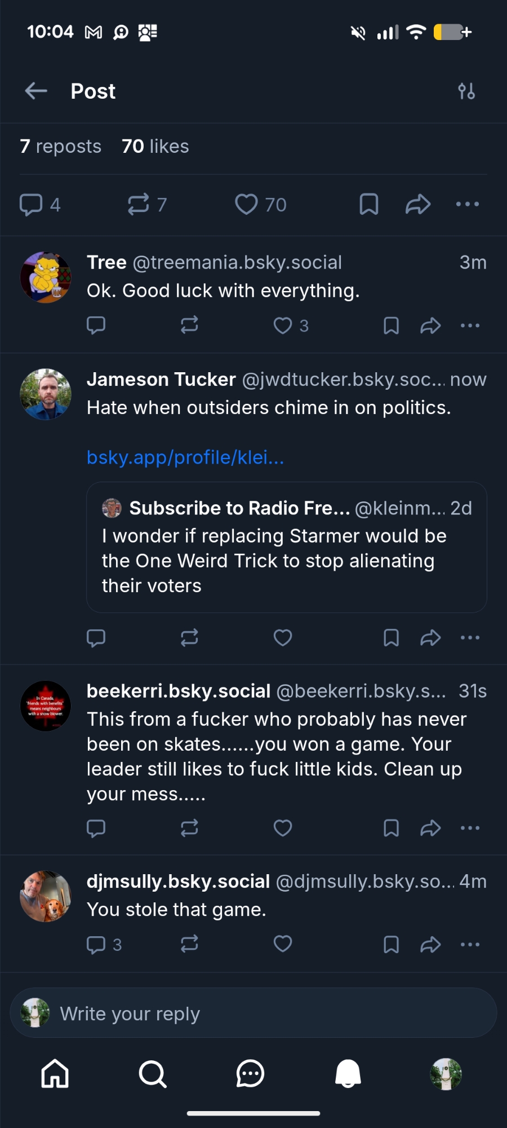Bookmark the main post
The image size is (507, 1128).
[369, 205]
